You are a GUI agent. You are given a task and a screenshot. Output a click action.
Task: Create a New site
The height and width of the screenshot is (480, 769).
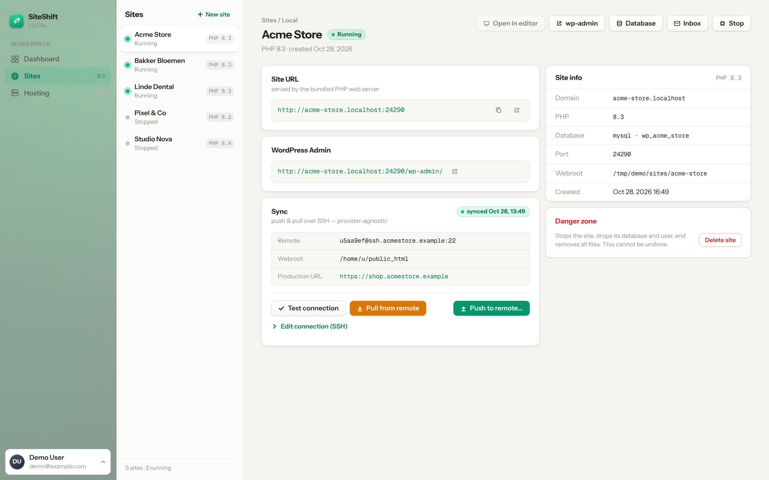[x=214, y=14]
